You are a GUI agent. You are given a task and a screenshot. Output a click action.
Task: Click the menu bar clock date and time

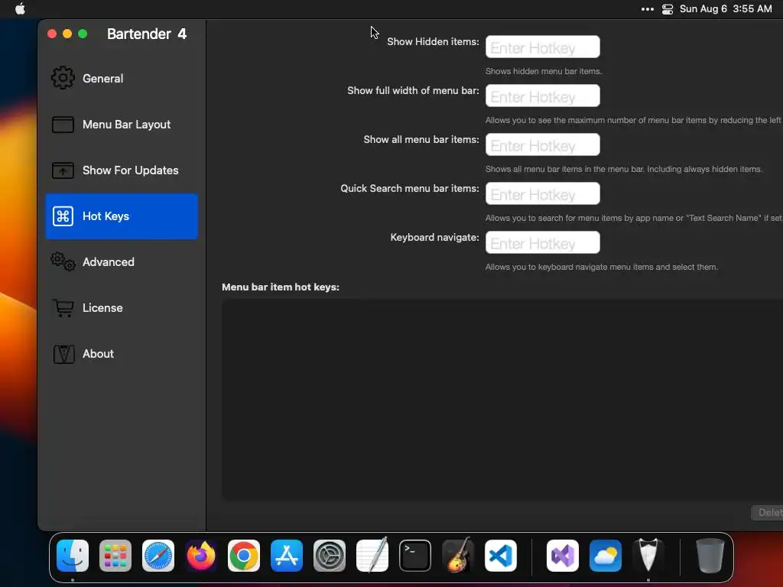(726, 9)
